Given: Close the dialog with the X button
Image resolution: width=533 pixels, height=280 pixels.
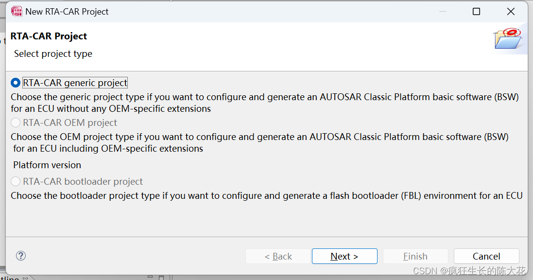Looking at the screenshot, I should click(511, 11).
